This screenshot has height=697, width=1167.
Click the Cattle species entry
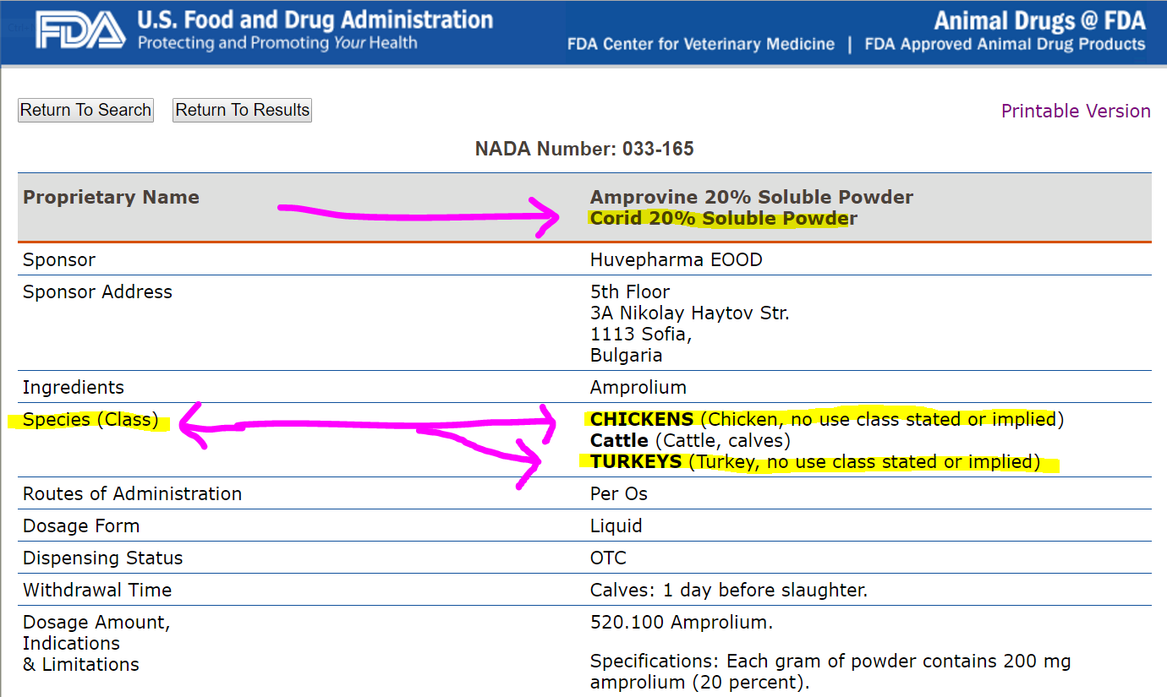click(619, 440)
